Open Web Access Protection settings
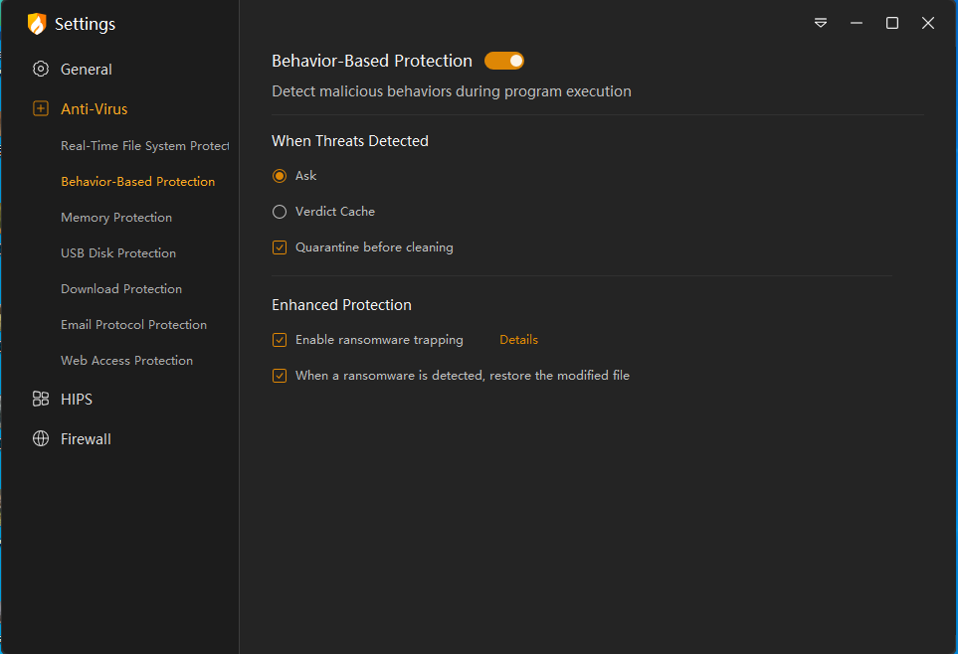The image size is (958, 654). [126, 361]
